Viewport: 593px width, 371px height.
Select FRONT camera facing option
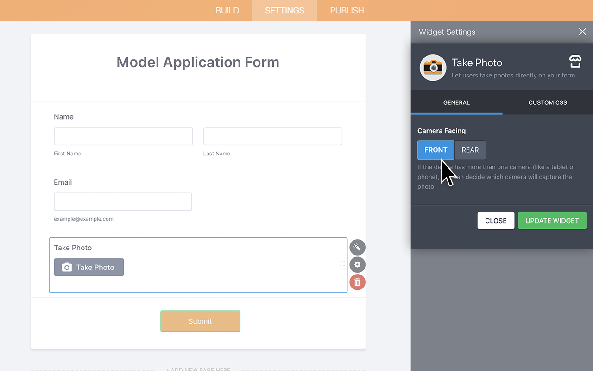(435, 150)
